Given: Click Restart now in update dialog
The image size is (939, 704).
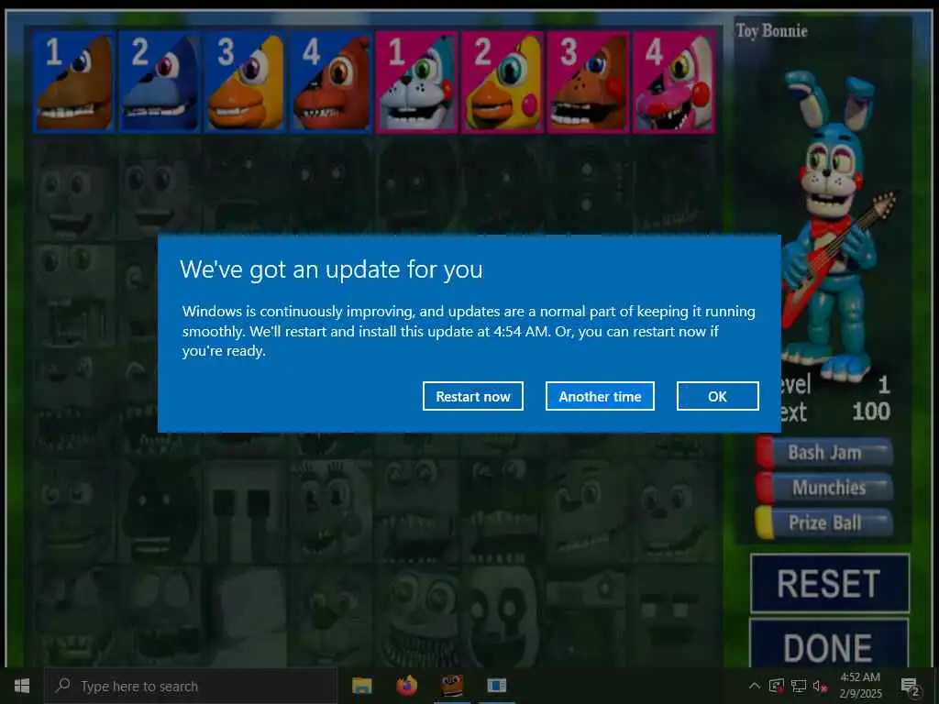Looking at the screenshot, I should pos(472,396).
